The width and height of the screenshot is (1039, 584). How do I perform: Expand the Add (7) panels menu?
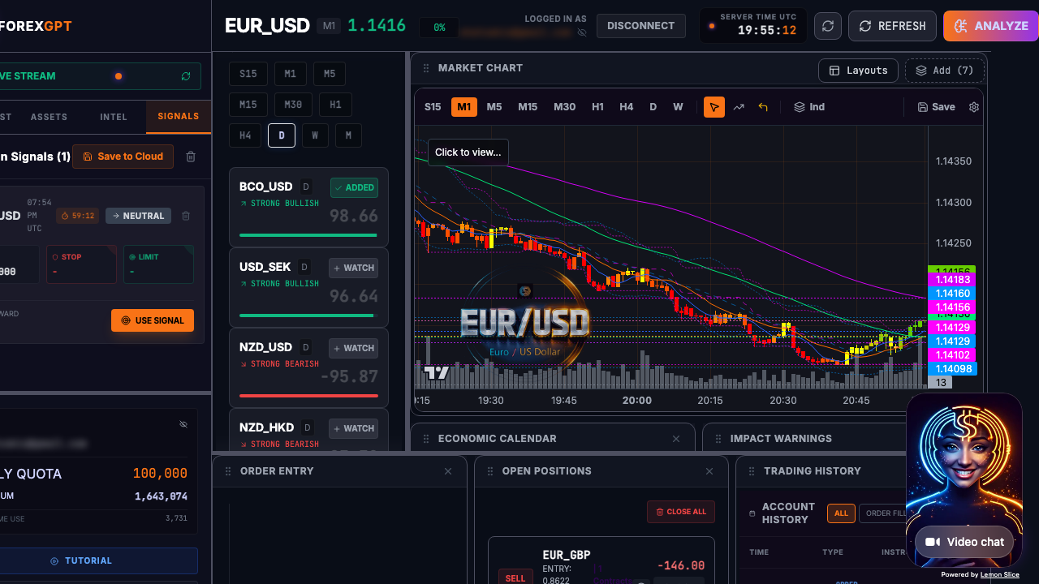pos(944,71)
